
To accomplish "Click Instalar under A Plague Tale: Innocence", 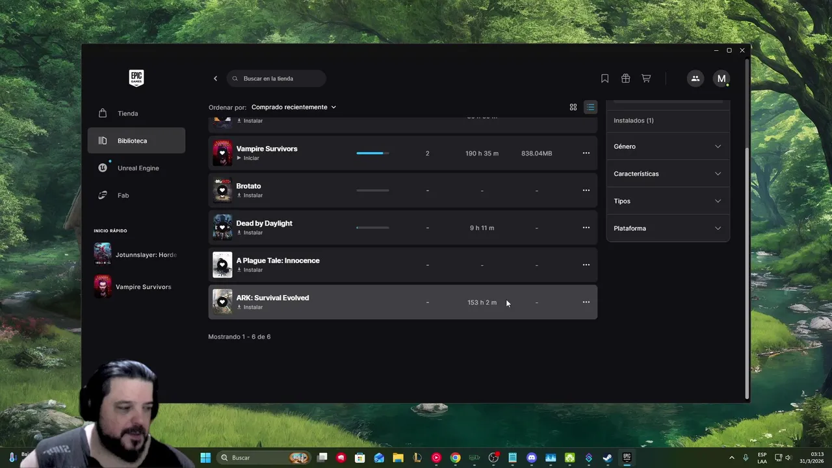I will click(250, 270).
